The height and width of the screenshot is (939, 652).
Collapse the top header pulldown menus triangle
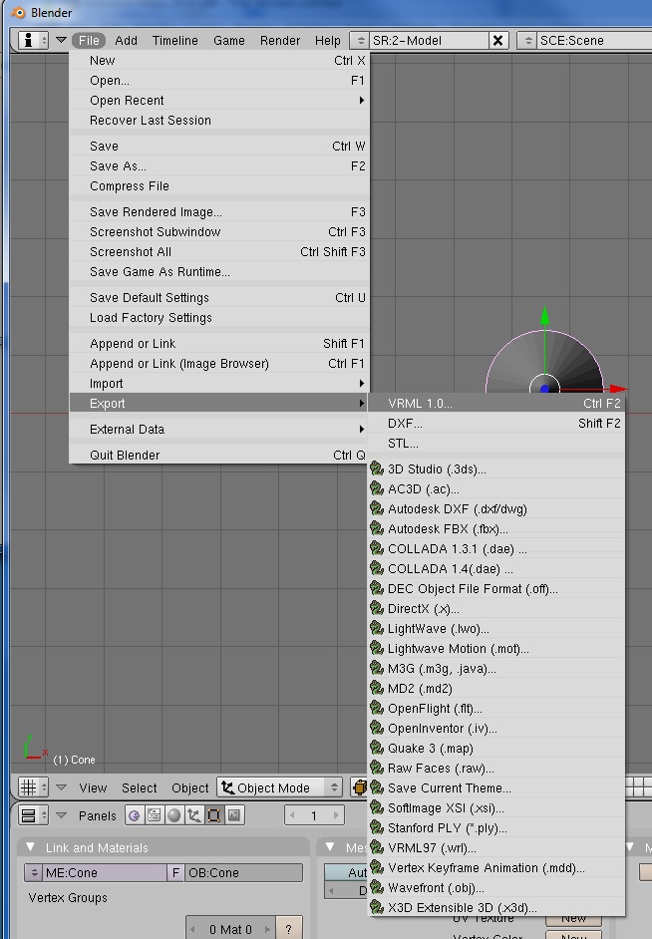pos(62,41)
